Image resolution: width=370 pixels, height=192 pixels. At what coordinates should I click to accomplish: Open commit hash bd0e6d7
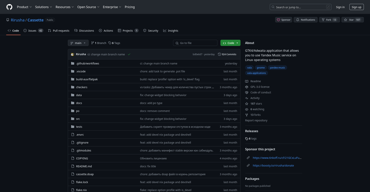point(197,54)
